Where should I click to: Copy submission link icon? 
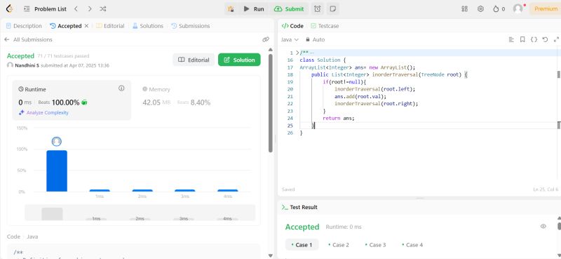pyautogui.click(x=266, y=39)
